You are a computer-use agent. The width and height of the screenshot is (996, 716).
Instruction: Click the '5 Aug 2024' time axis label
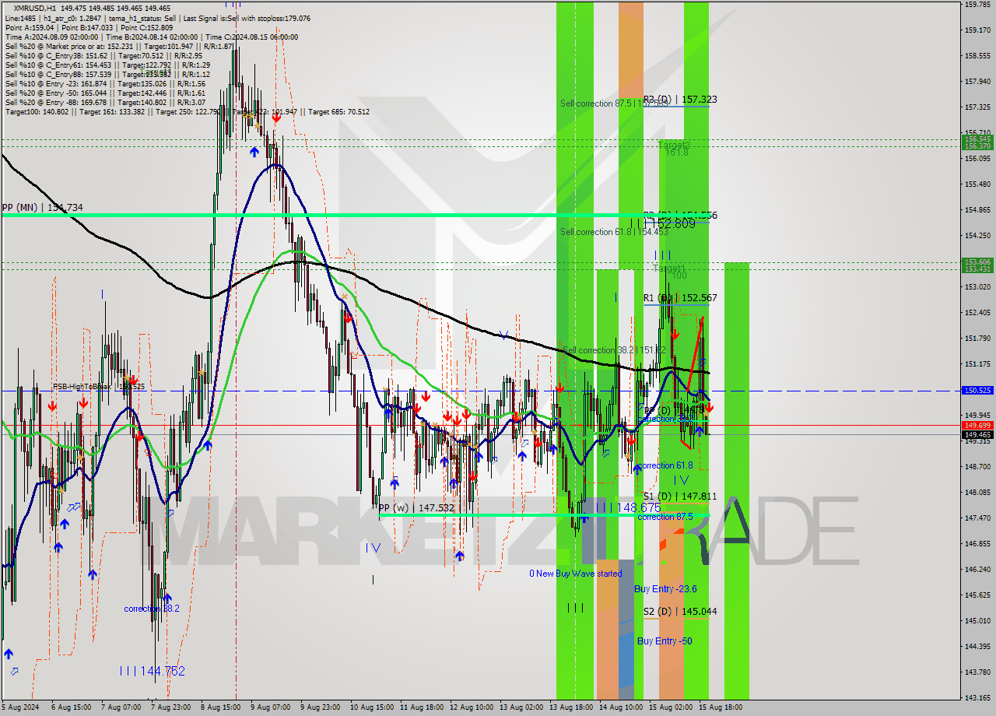[19, 708]
